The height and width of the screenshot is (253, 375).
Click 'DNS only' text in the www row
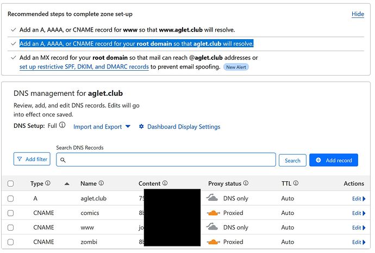click(236, 227)
